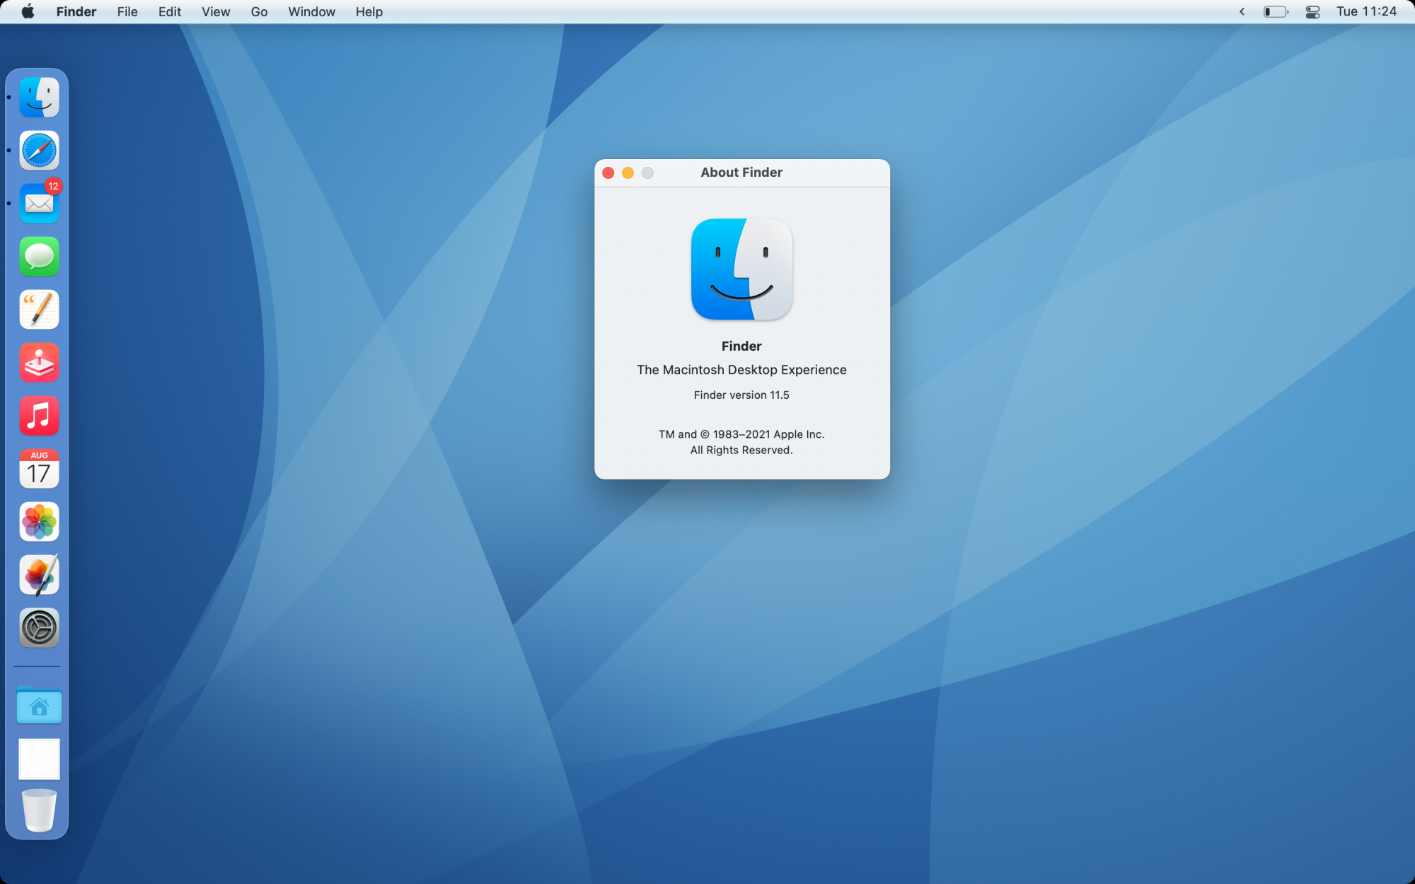
Task: Open Control Center in menu bar
Action: tap(1312, 12)
